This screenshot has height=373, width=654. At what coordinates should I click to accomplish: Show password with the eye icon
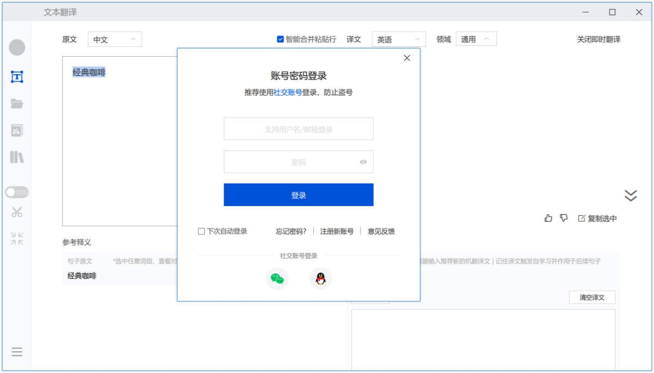tap(364, 162)
